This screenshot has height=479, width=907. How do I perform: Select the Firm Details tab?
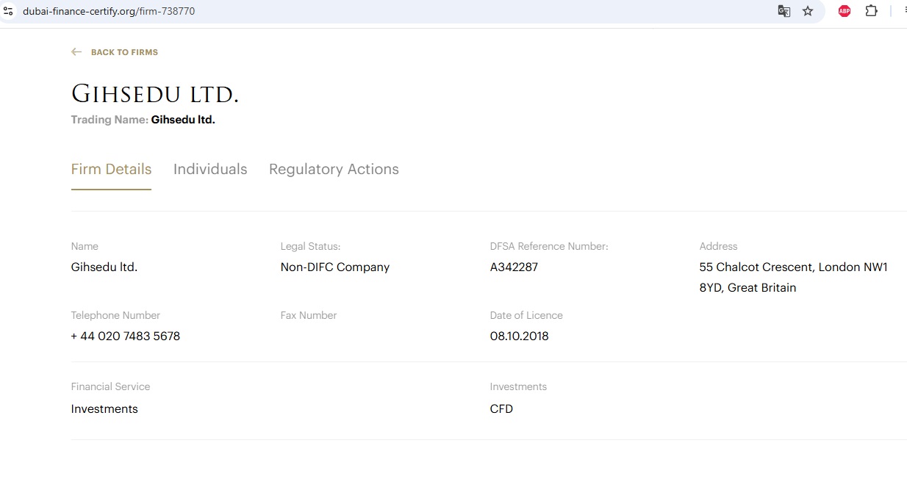pyautogui.click(x=111, y=169)
